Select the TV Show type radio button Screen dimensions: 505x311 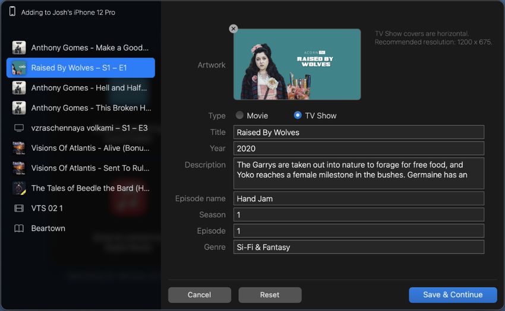click(298, 115)
